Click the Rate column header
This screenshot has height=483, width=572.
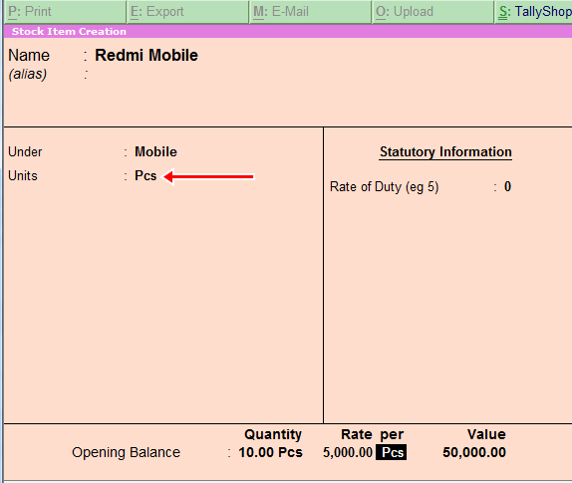pyautogui.click(x=357, y=434)
